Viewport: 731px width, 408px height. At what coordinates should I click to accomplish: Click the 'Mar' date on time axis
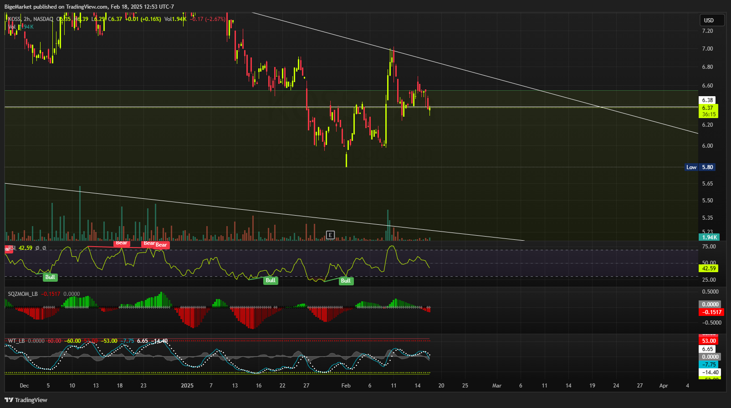[497, 386]
